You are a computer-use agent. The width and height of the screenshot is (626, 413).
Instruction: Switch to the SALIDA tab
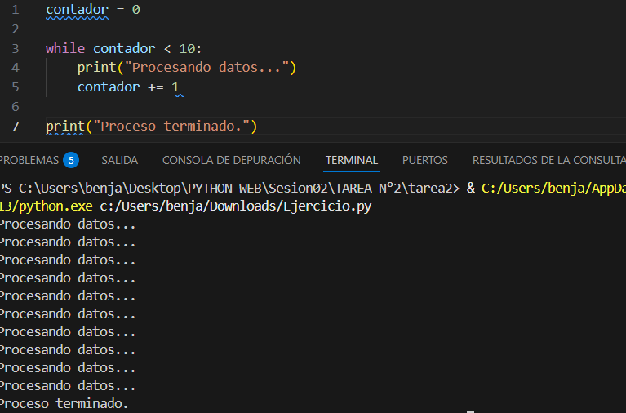[119, 160]
